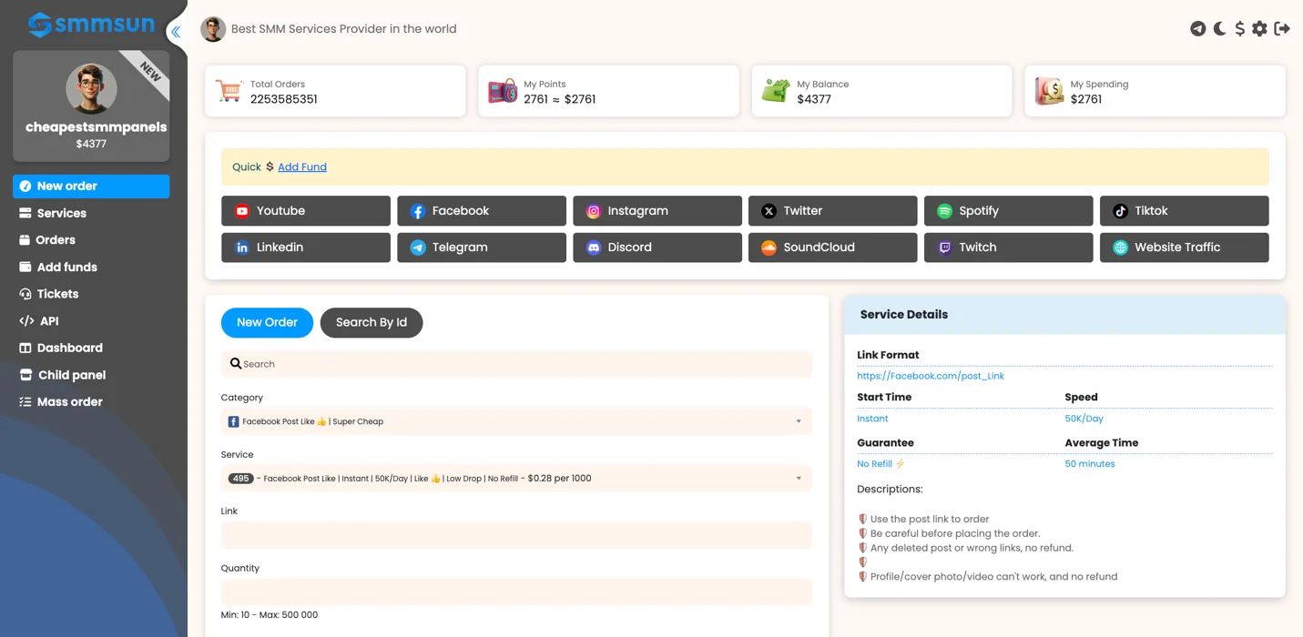Click the logout icon in header
Viewport: 1303px width, 637px height.
click(1282, 29)
